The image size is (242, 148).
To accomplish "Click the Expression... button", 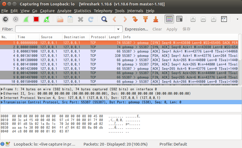I will coord(136,29).
